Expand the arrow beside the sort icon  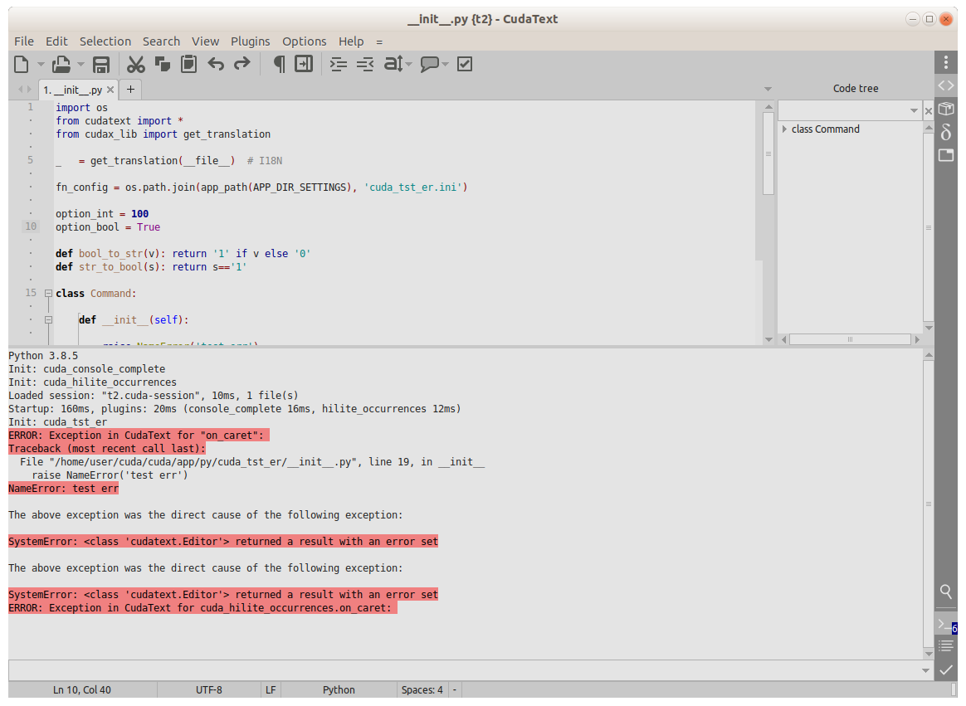(407, 64)
